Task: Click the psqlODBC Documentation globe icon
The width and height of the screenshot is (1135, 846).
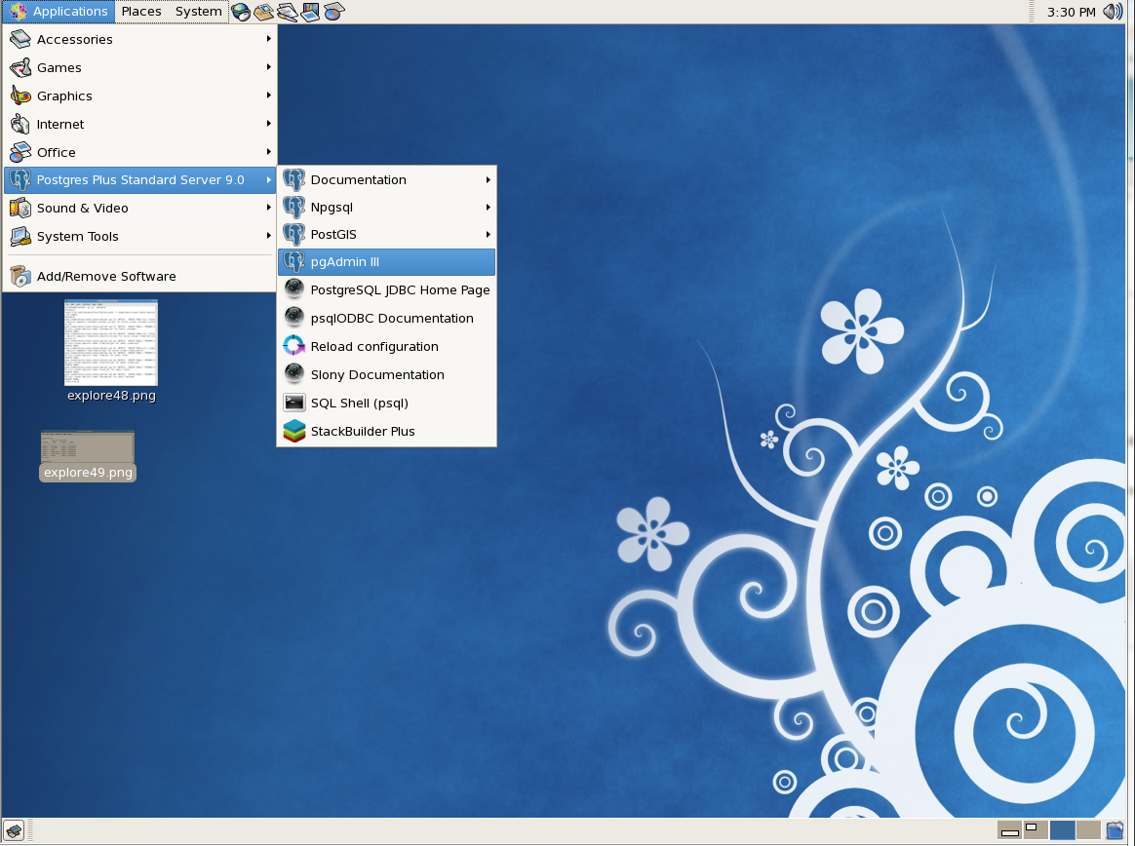Action: pyautogui.click(x=294, y=318)
